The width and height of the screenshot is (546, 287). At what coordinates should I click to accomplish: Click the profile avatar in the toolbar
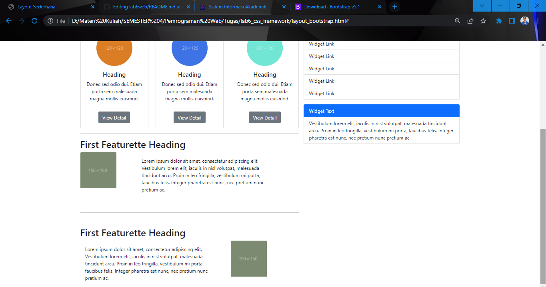524,20
